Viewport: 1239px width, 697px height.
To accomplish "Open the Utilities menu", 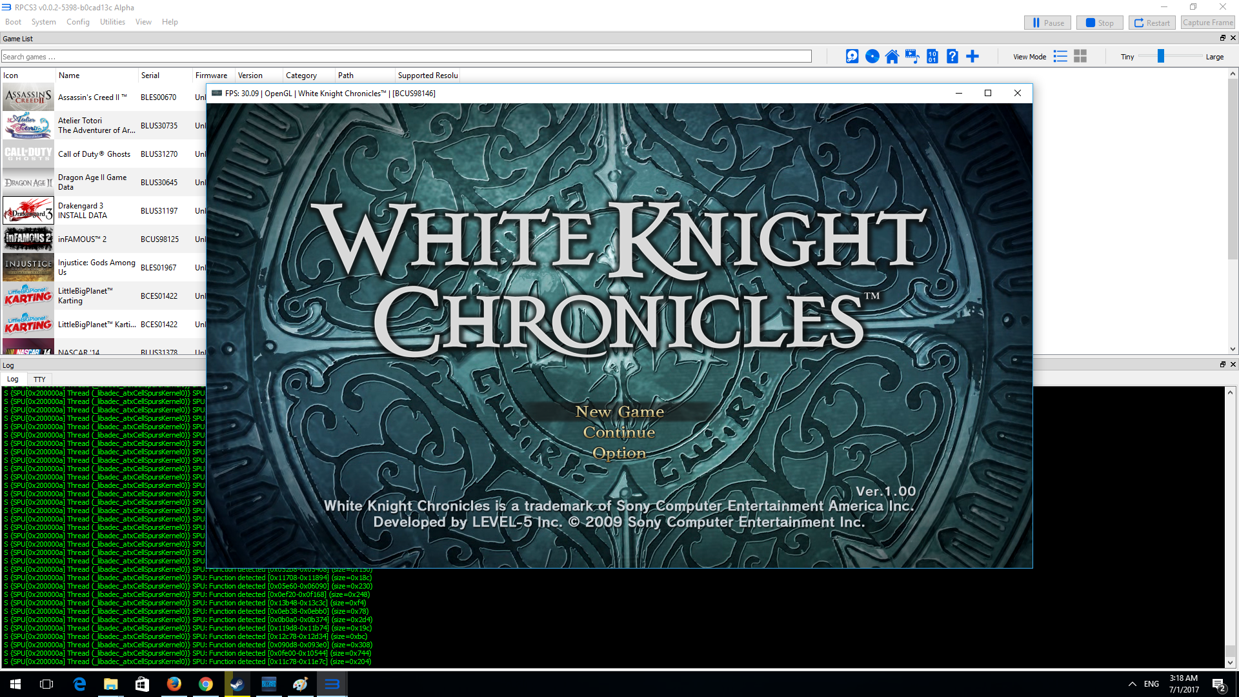I will pos(112,22).
